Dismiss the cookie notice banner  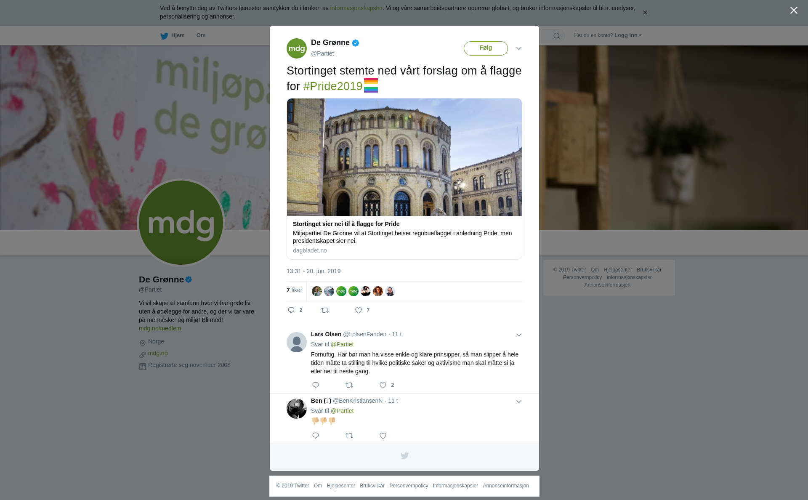coord(645,13)
